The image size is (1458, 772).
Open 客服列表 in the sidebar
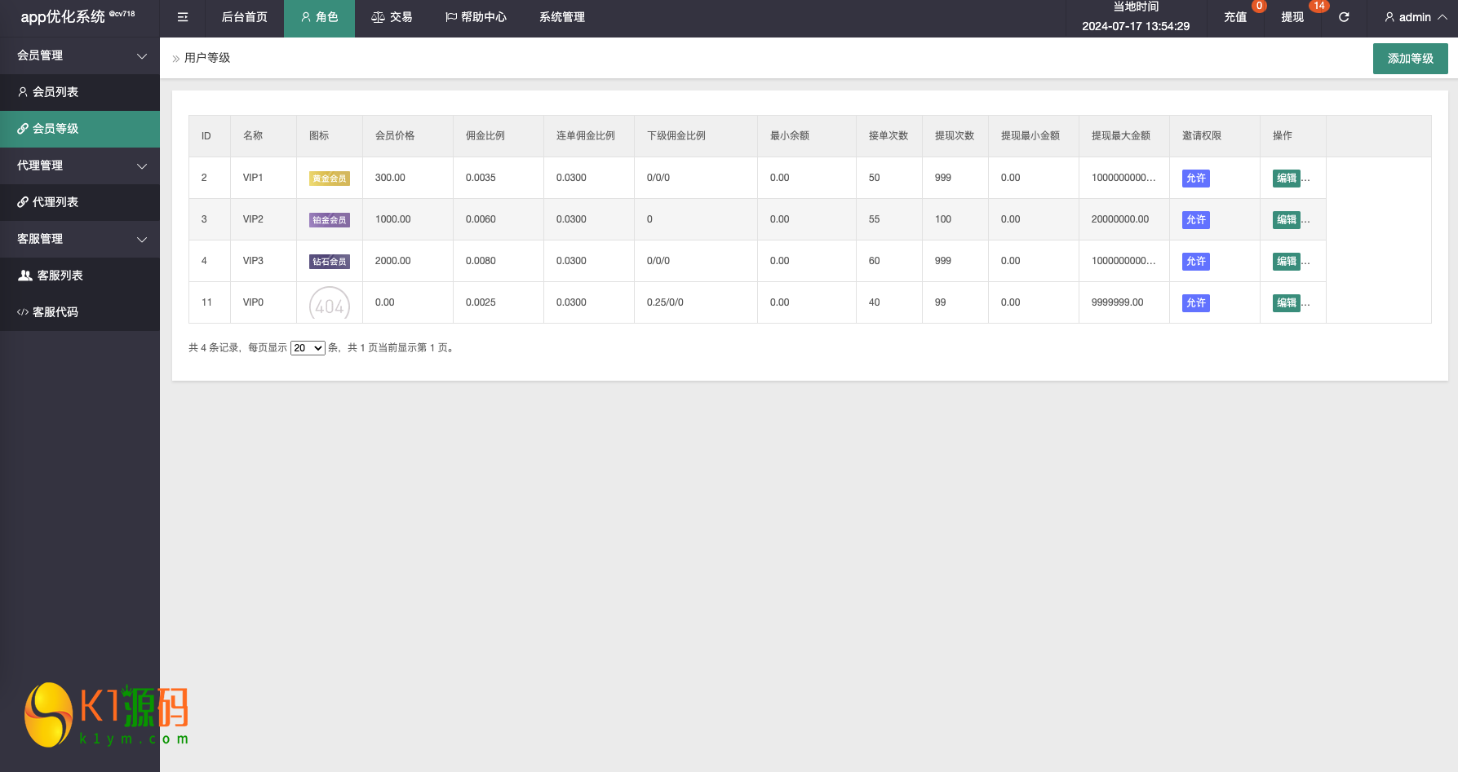click(80, 276)
